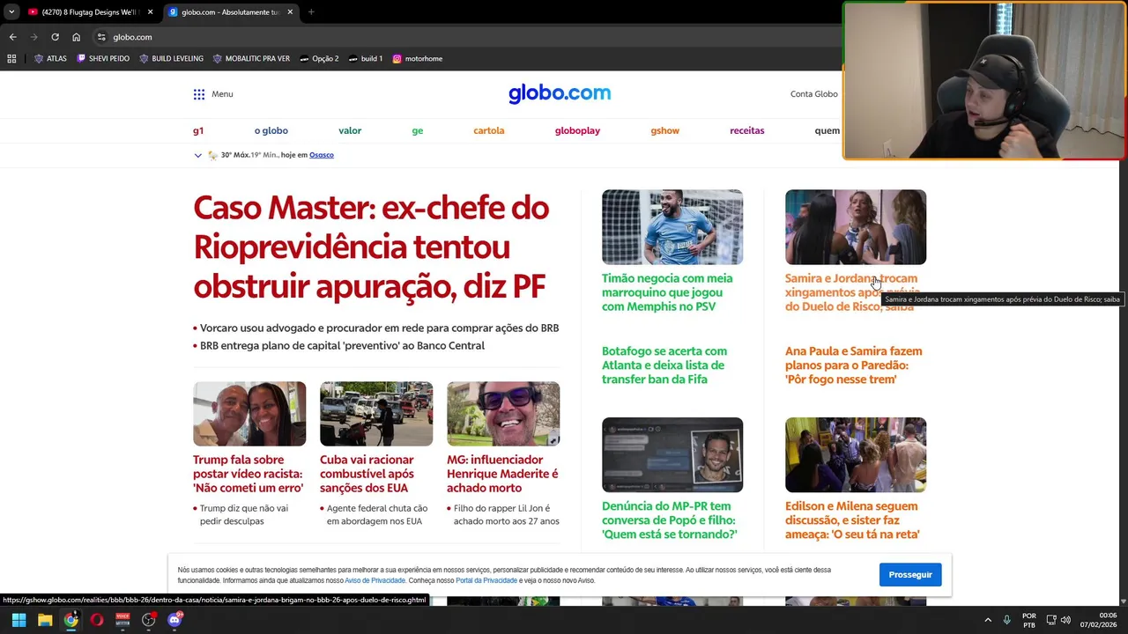Open the BUILD LEVELING bookmark
1128x634 pixels.
point(171,59)
